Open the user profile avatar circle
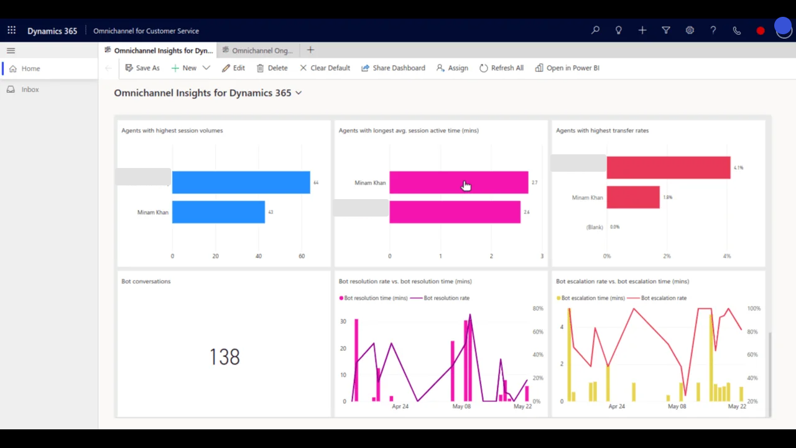This screenshot has height=448, width=796. tap(784, 28)
